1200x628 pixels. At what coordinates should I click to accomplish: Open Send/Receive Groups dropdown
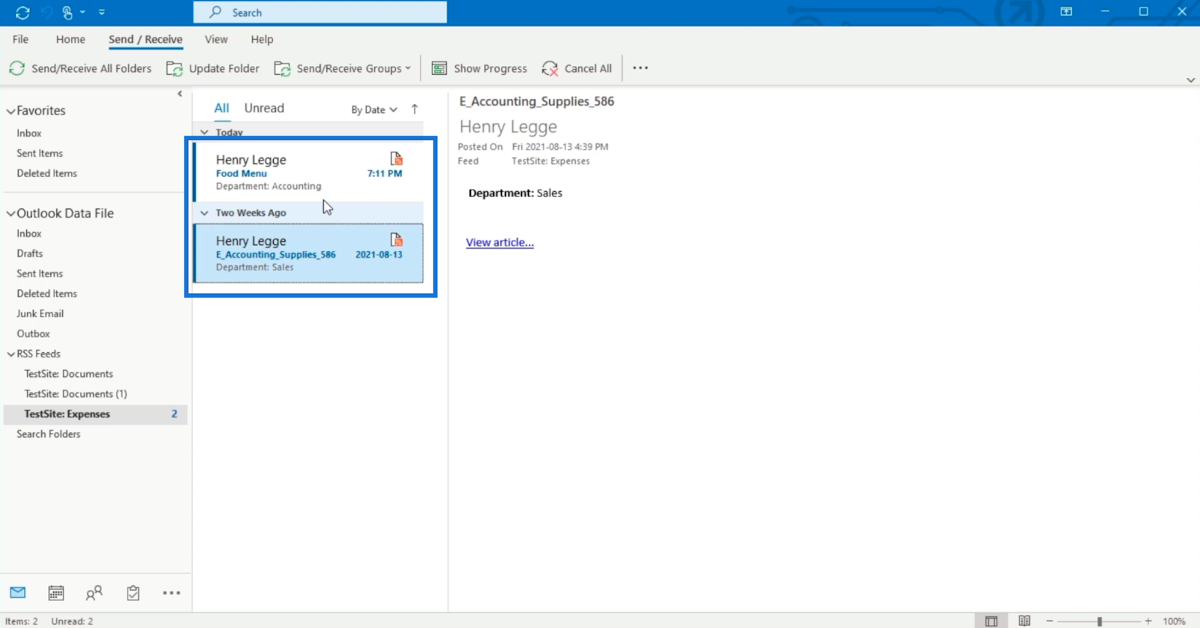343,68
